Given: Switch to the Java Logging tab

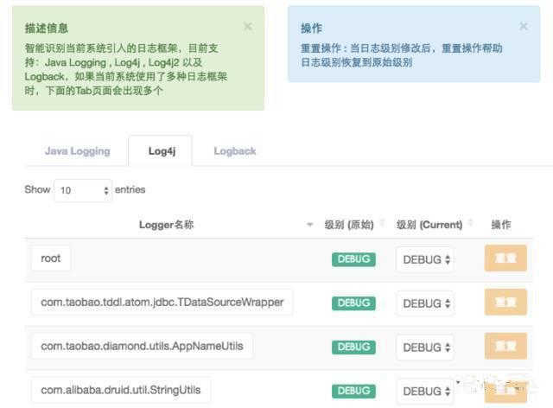Looking at the screenshot, I should pos(77,151).
